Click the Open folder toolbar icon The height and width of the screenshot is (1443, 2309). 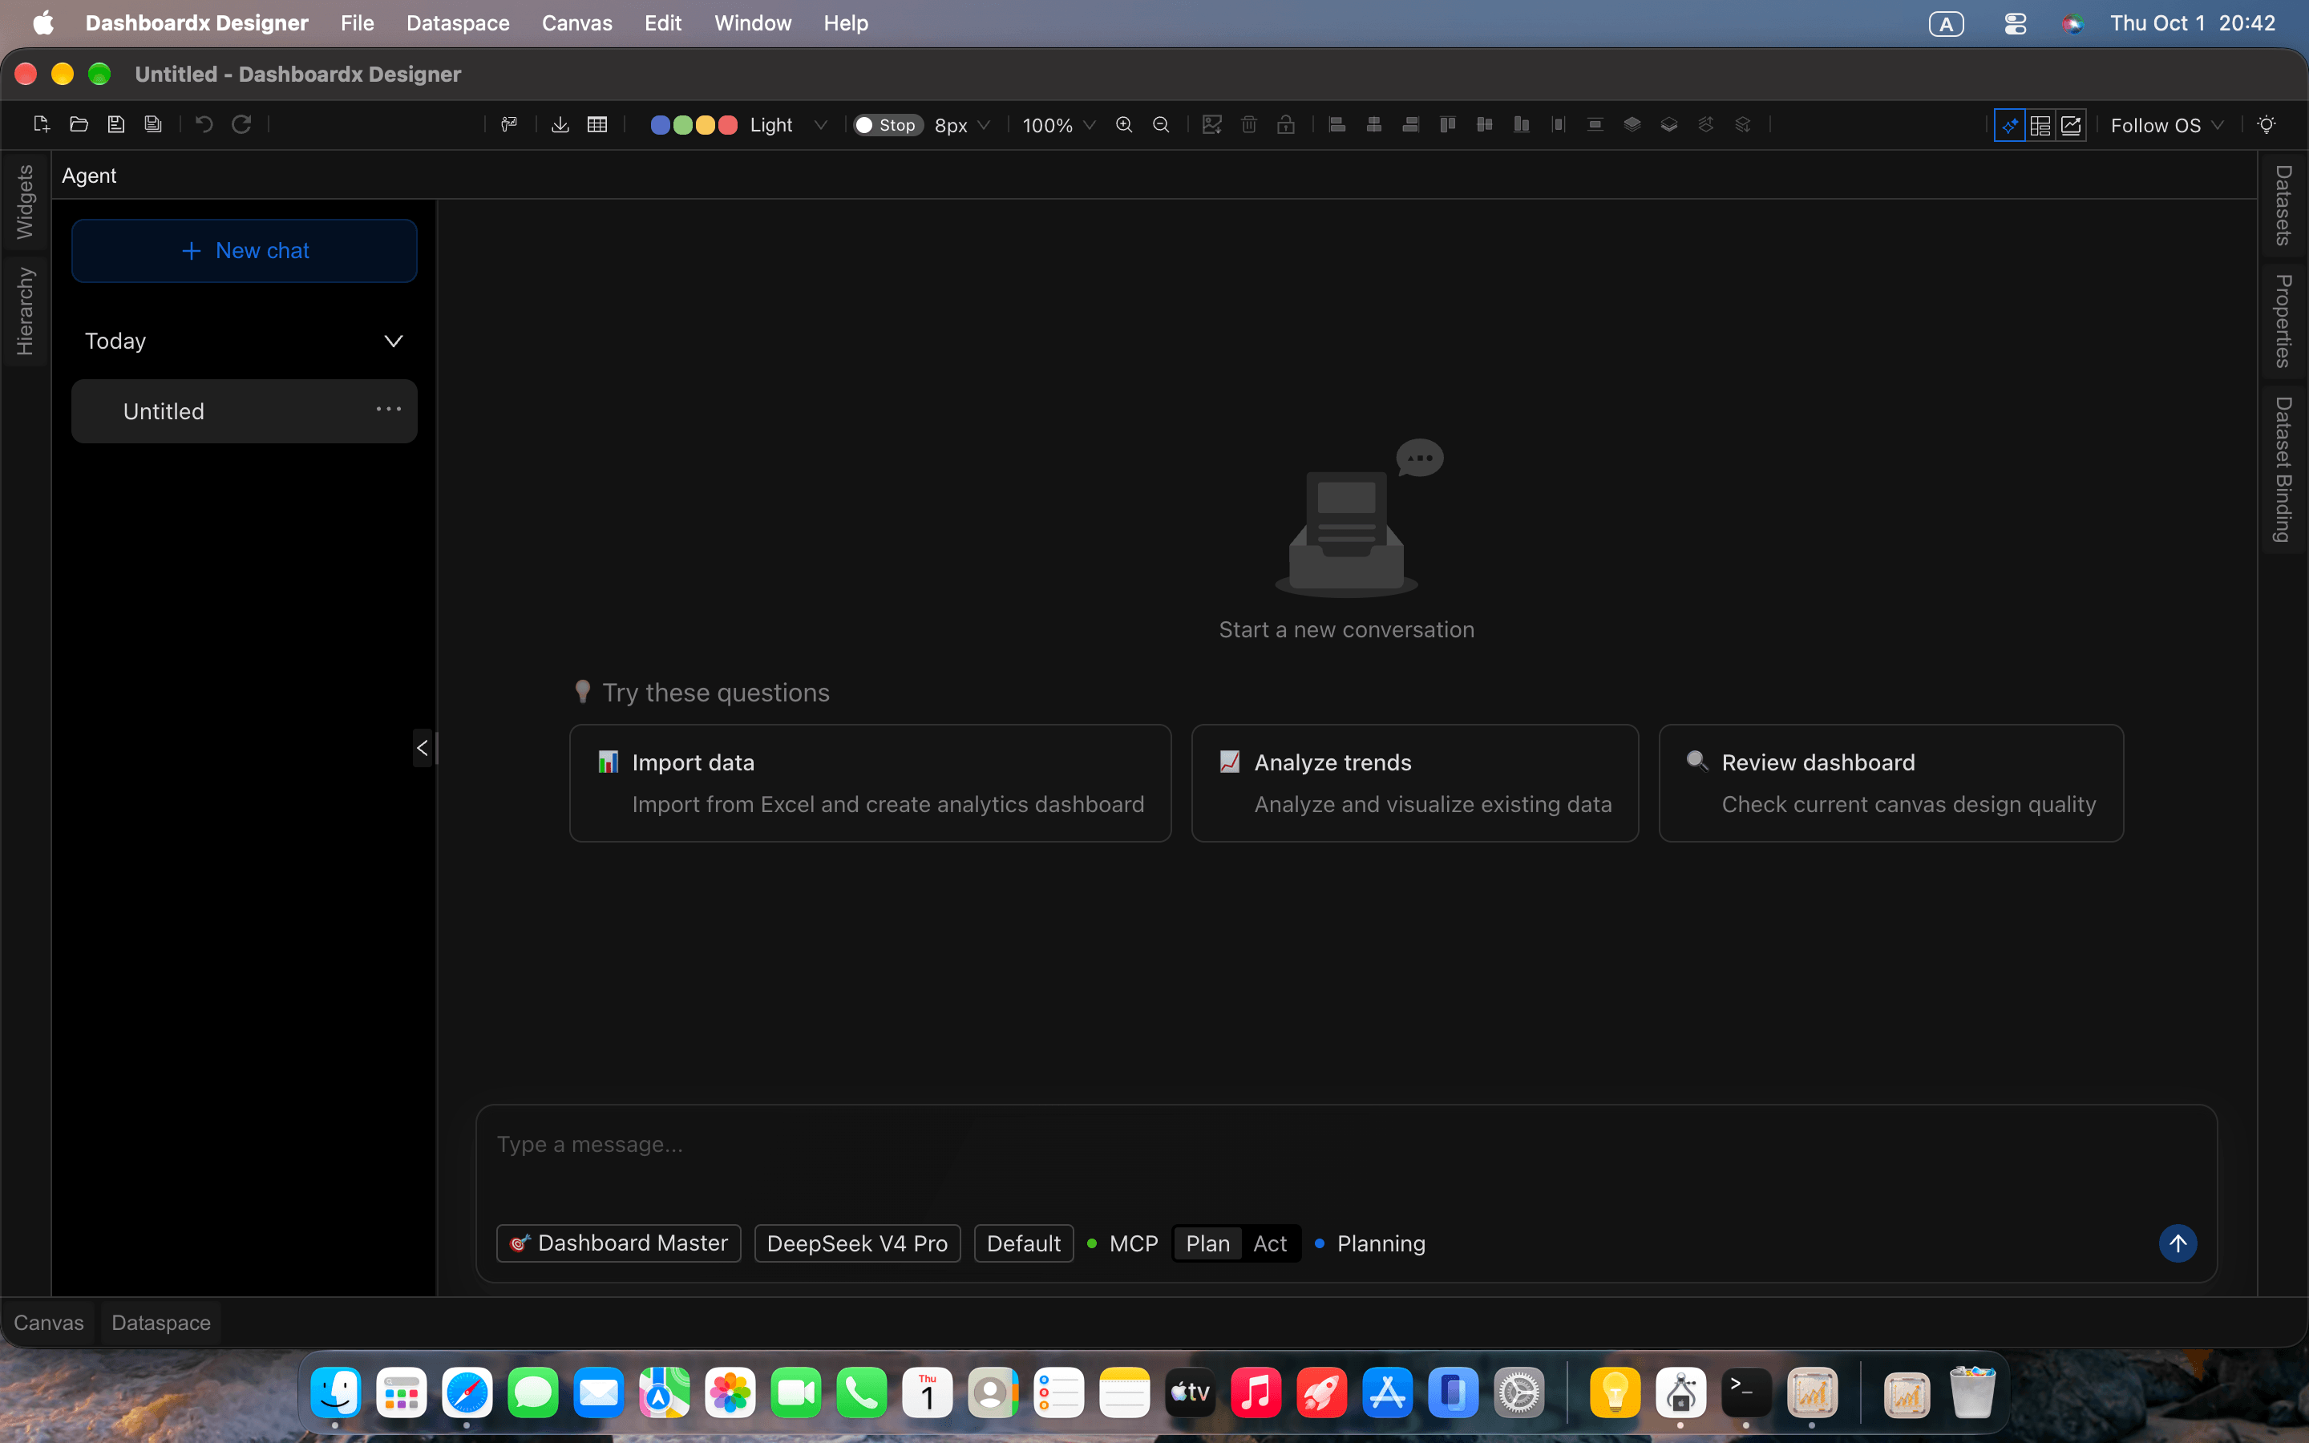tap(79, 124)
